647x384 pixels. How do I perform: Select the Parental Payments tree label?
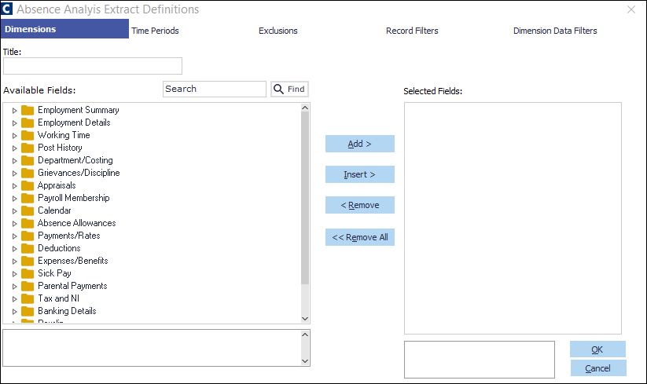coord(72,286)
